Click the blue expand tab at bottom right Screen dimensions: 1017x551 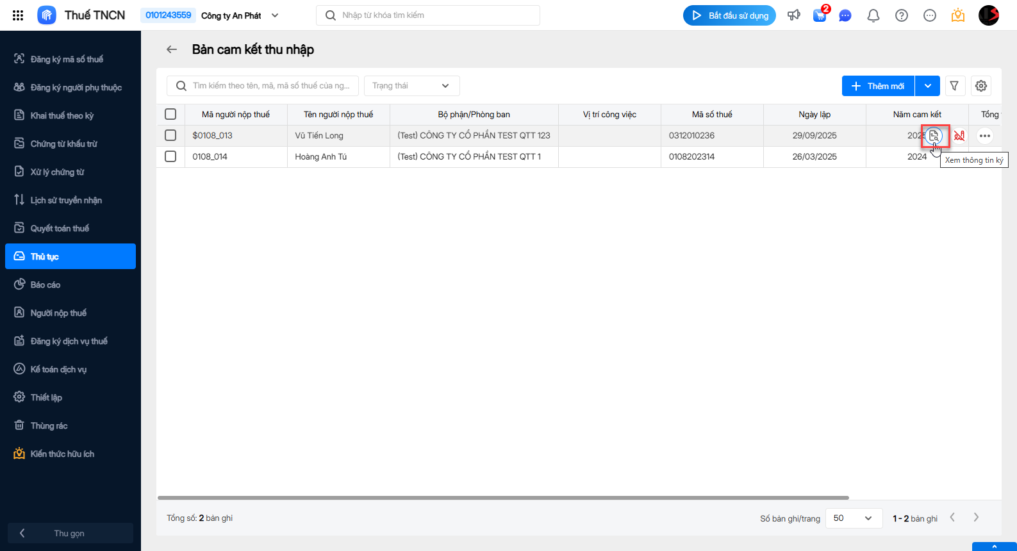(x=995, y=547)
